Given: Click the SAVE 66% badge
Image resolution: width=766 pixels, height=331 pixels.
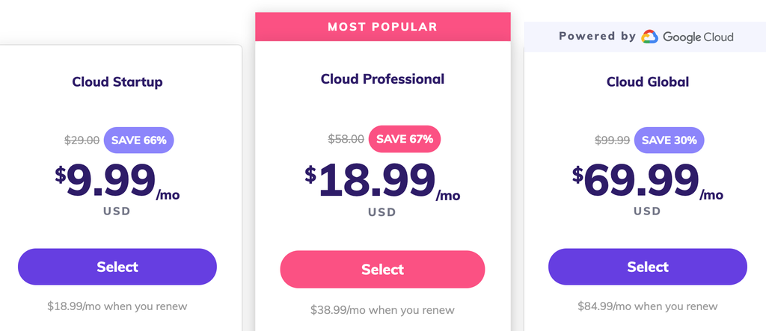Looking at the screenshot, I should coord(138,140).
